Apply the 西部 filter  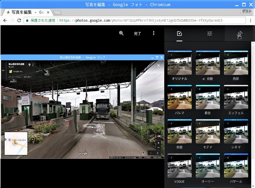pos(236,63)
